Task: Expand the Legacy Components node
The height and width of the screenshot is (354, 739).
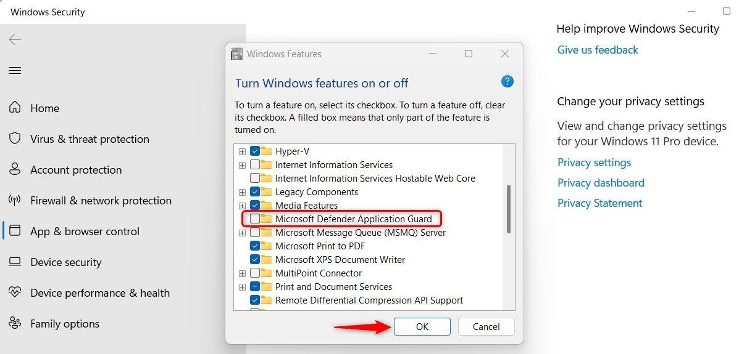Action: click(242, 192)
